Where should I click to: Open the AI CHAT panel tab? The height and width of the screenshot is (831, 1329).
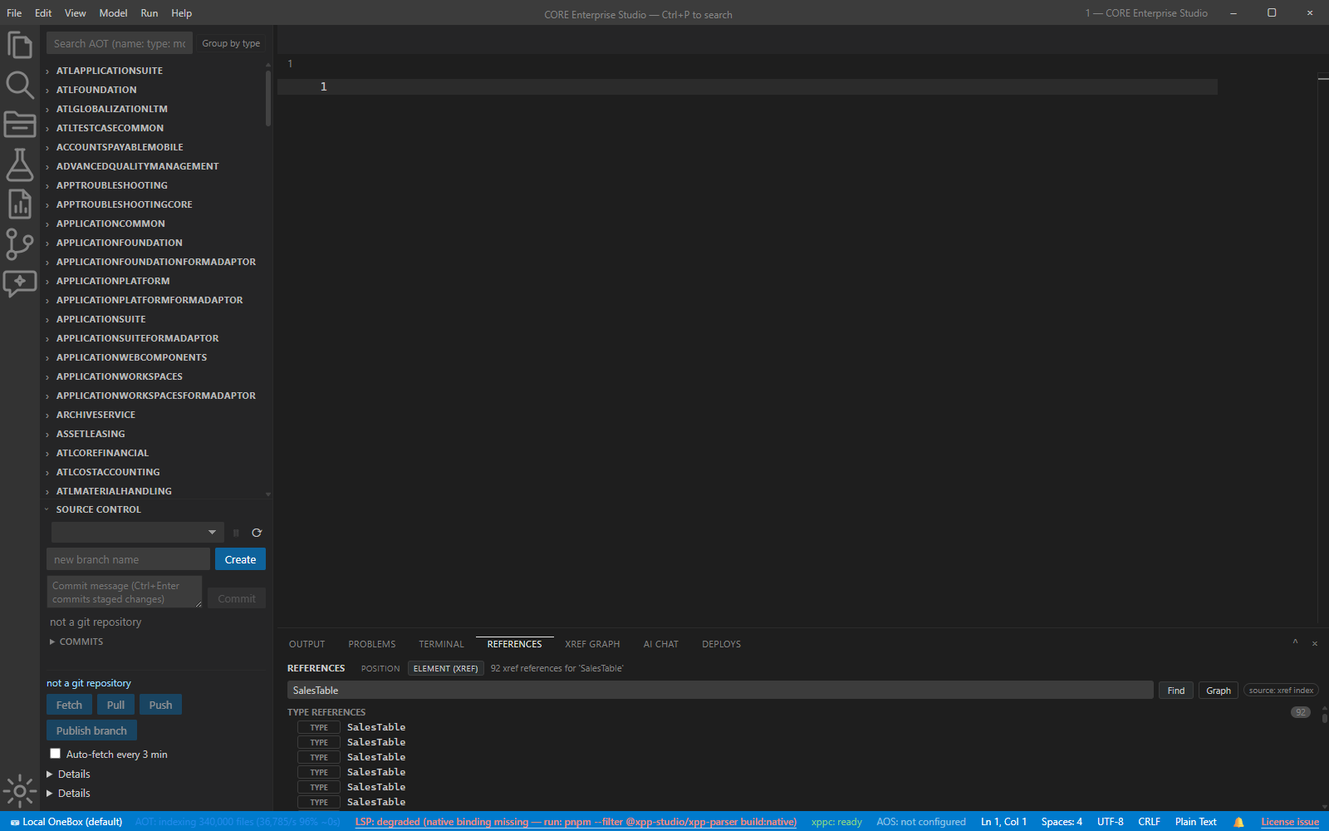[x=661, y=644]
